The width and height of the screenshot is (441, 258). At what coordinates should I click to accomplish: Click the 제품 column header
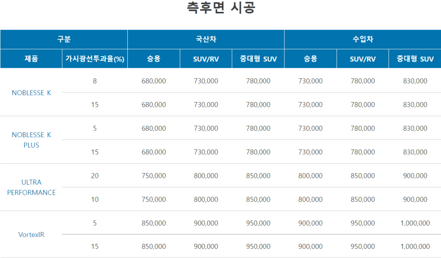coord(31,59)
